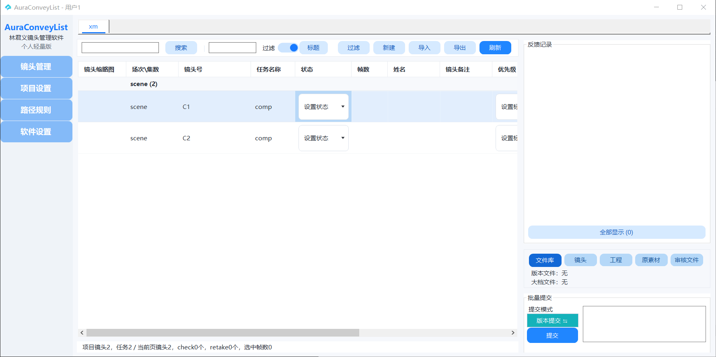The width and height of the screenshot is (716, 357).
Task: Click the 大档文件: 无 text
Action: click(549, 282)
